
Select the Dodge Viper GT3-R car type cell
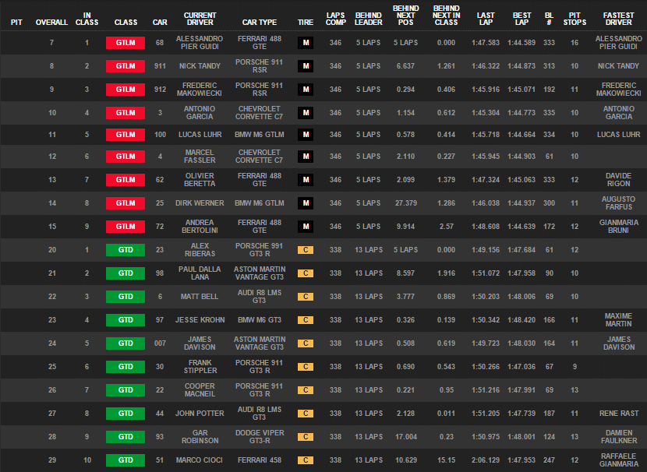260,436
